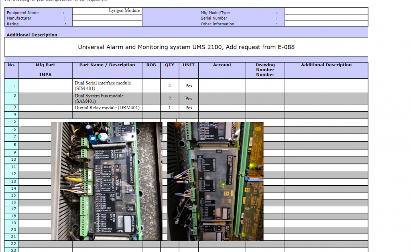Click the Serial Number input field
Viewport: 411px width, 252px height.
click(x=326, y=18)
